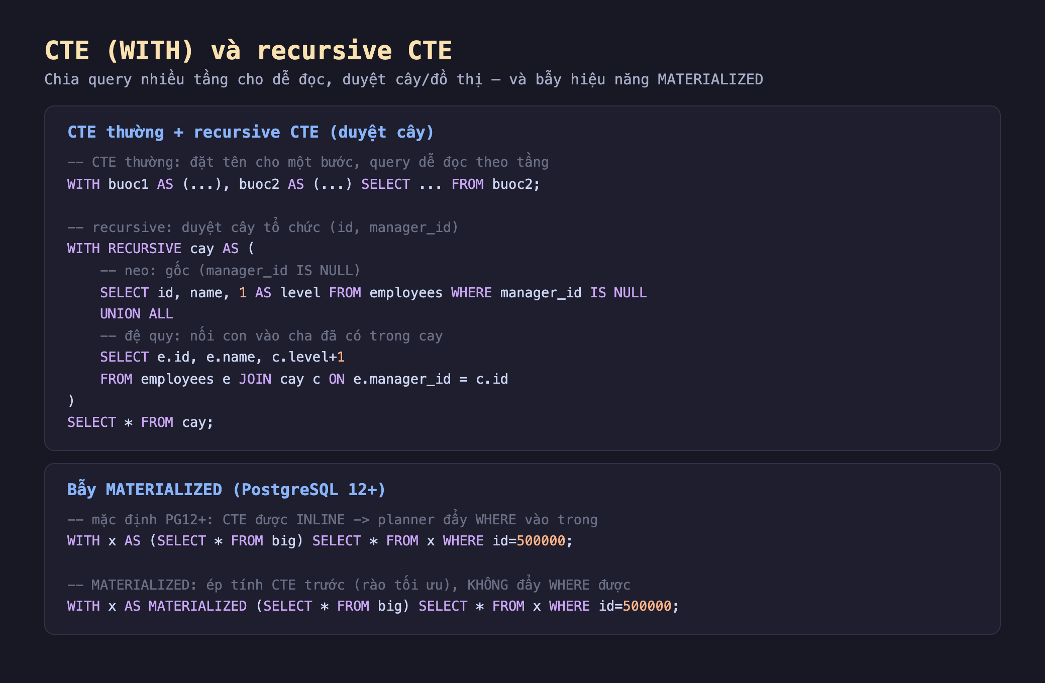Click comment '-- MATERIALIZED: ép tính CTE trước'
1045x683 pixels.
[x=349, y=585]
